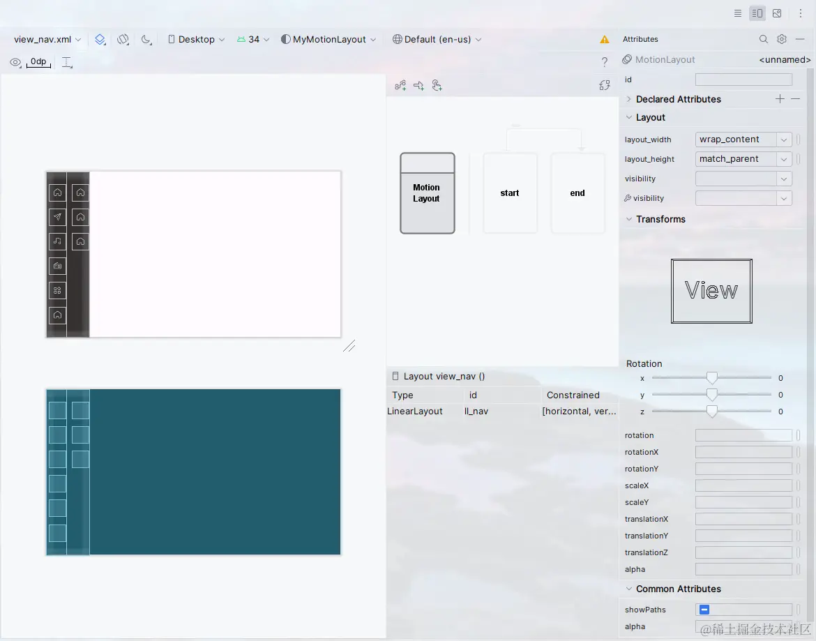Click the id input field
This screenshot has height=641, width=816.
[743, 80]
